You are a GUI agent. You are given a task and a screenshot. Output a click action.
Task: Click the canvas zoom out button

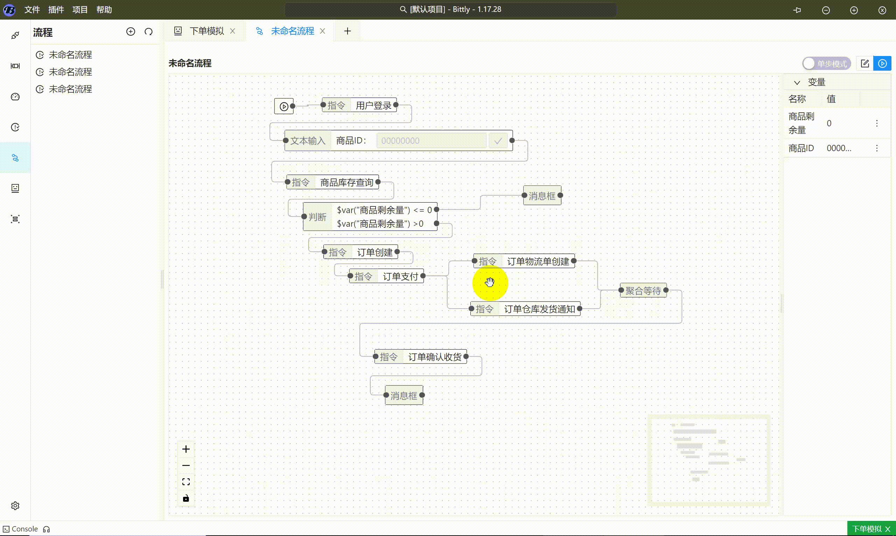click(186, 465)
